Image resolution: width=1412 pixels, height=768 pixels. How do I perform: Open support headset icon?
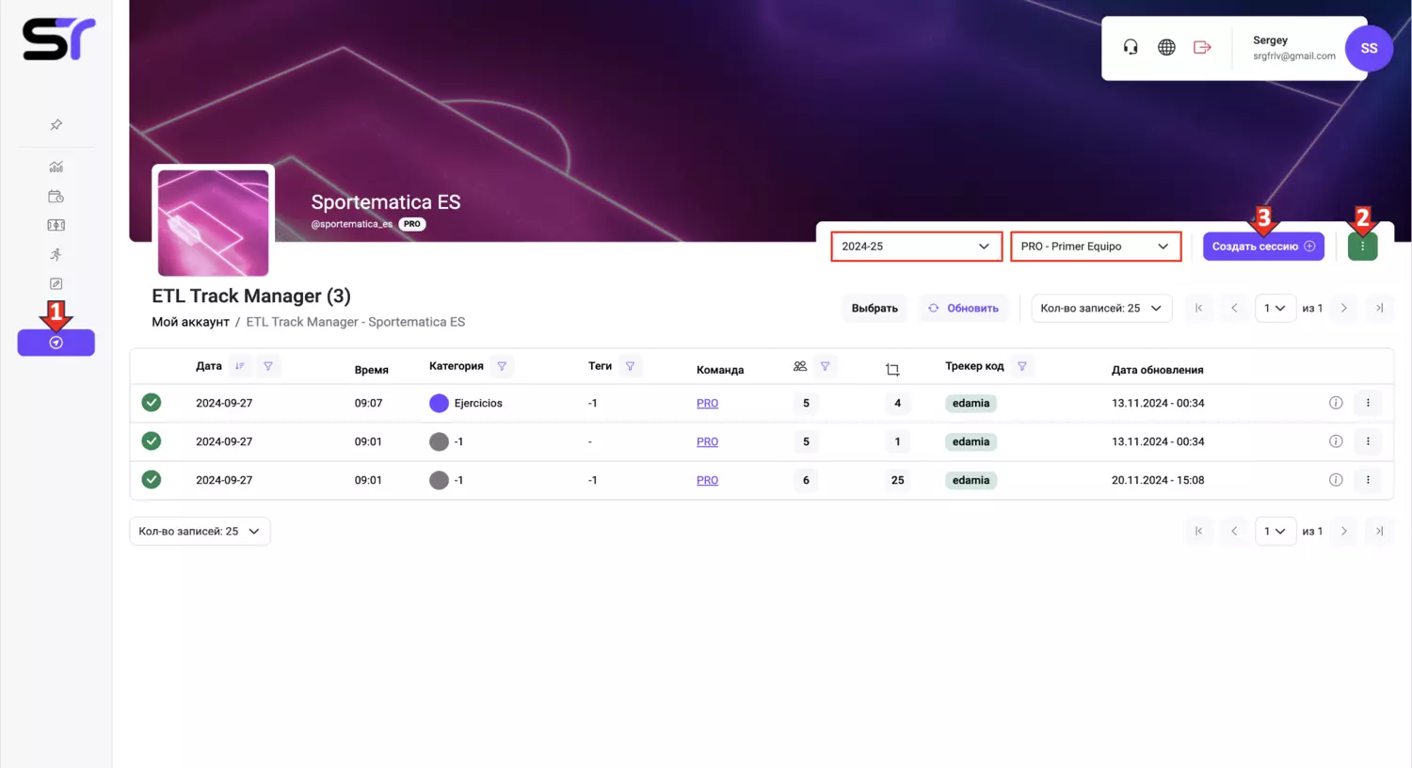coord(1131,47)
